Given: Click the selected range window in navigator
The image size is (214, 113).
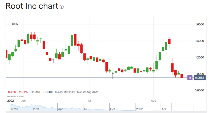Looking at the screenshot, I should (183, 107).
